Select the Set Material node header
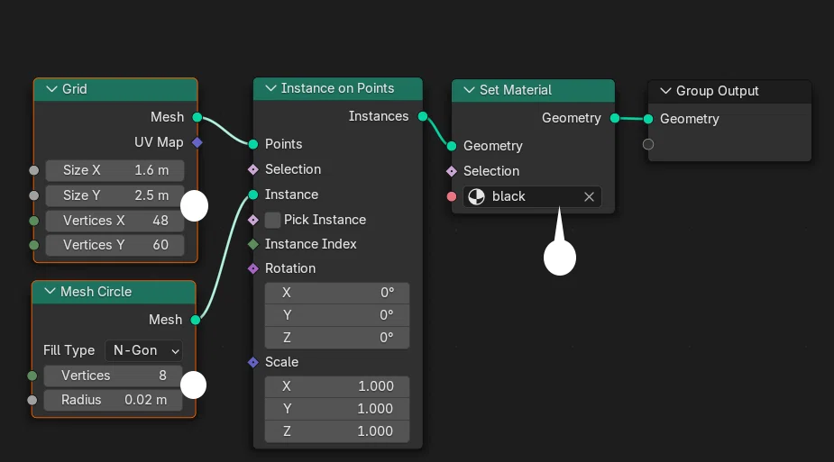Viewport: 834px width, 462px height. click(x=533, y=90)
